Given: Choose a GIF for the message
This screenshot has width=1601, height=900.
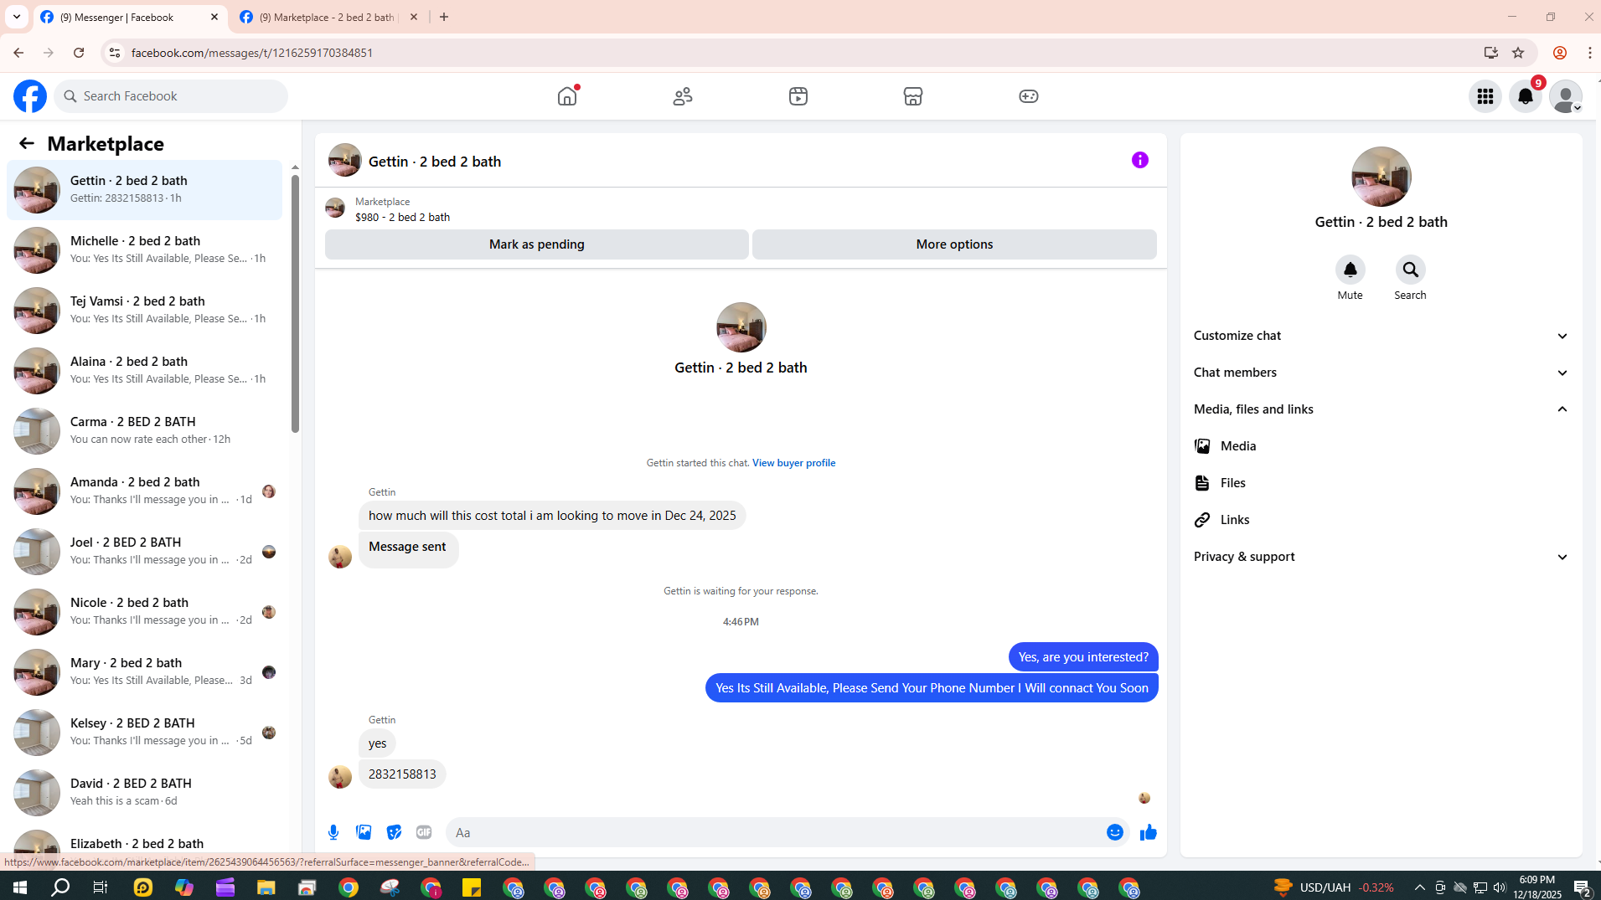Looking at the screenshot, I should tap(424, 832).
